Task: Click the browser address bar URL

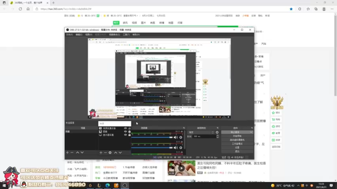Action: point(66,9)
